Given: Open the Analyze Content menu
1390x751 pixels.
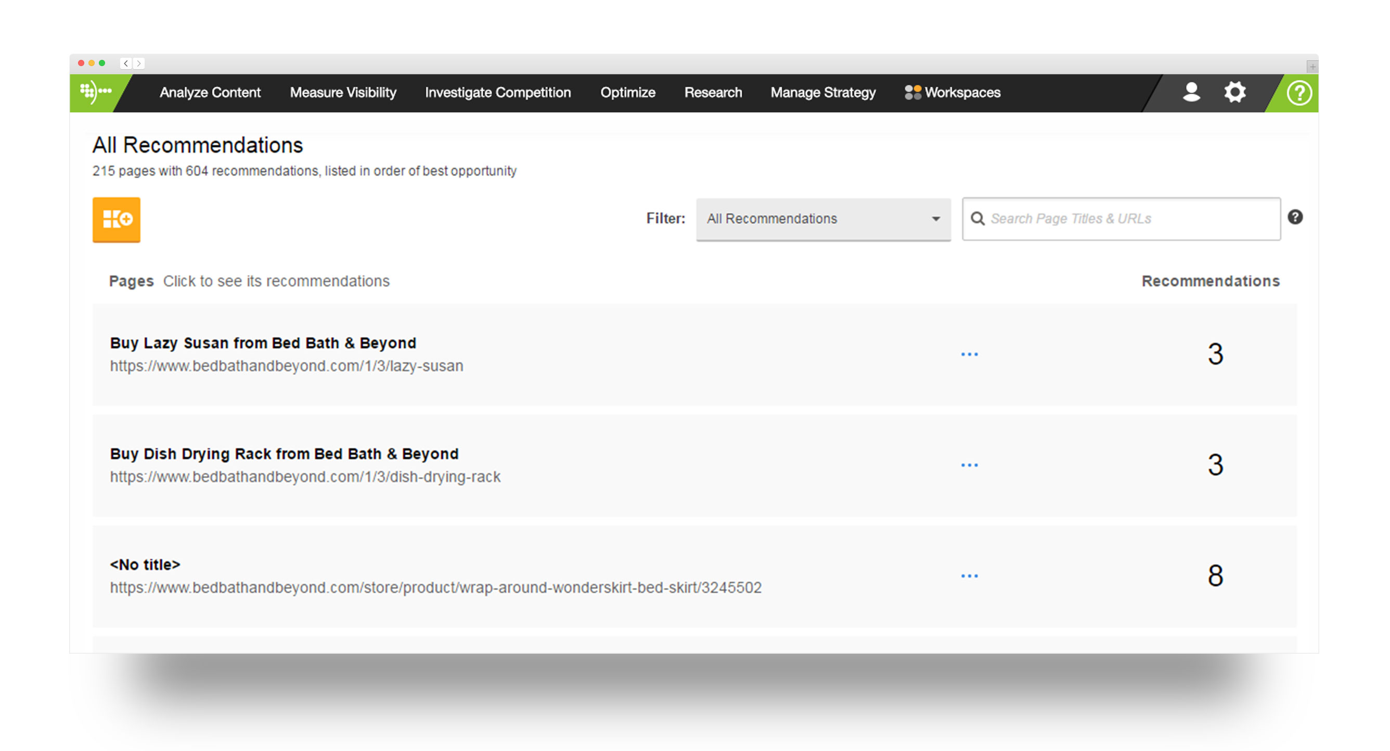Looking at the screenshot, I should 210,92.
